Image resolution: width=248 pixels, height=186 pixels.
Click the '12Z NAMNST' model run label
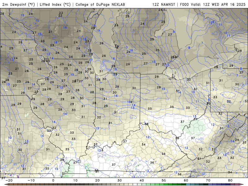tap(164, 4)
